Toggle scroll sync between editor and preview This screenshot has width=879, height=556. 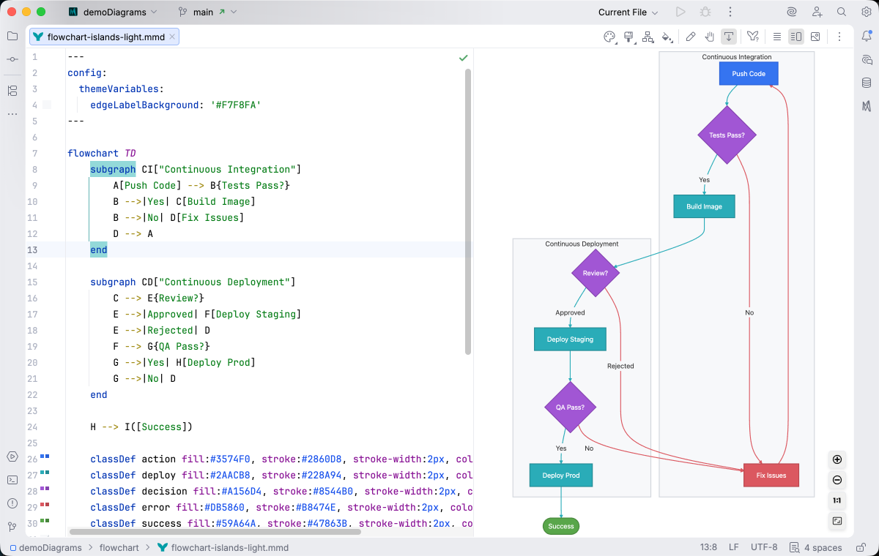(729, 37)
